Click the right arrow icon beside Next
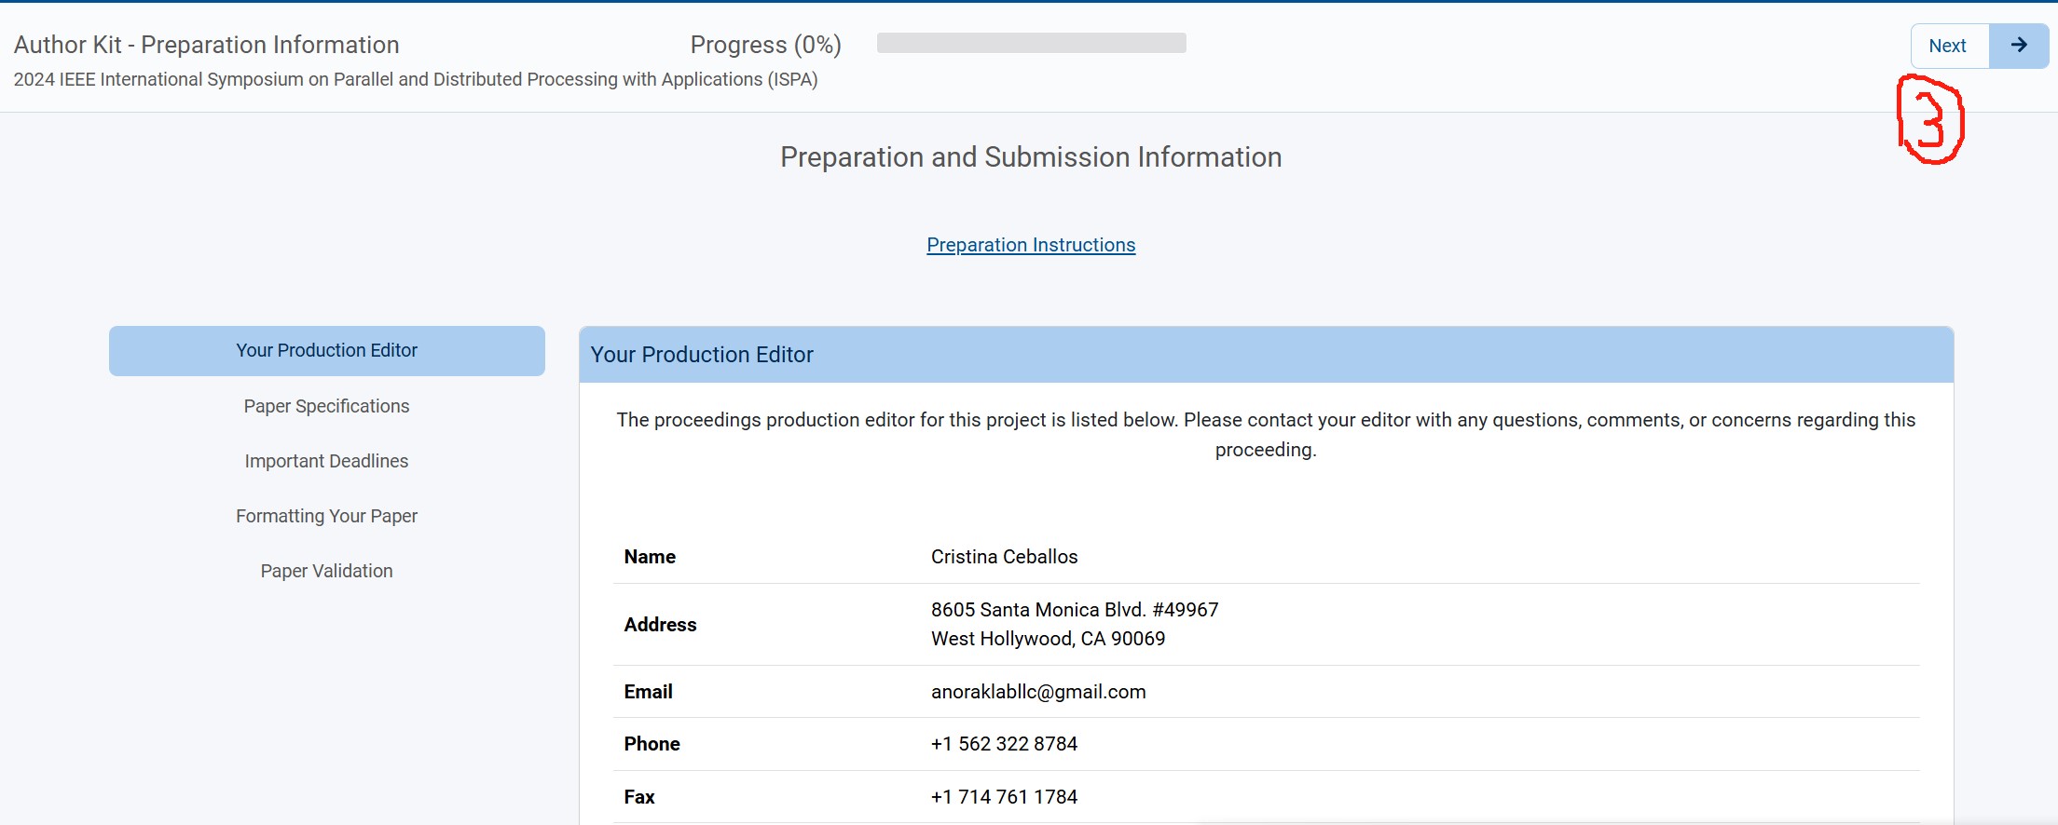Image resolution: width=2058 pixels, height=825 pixels. (2018, 46)
